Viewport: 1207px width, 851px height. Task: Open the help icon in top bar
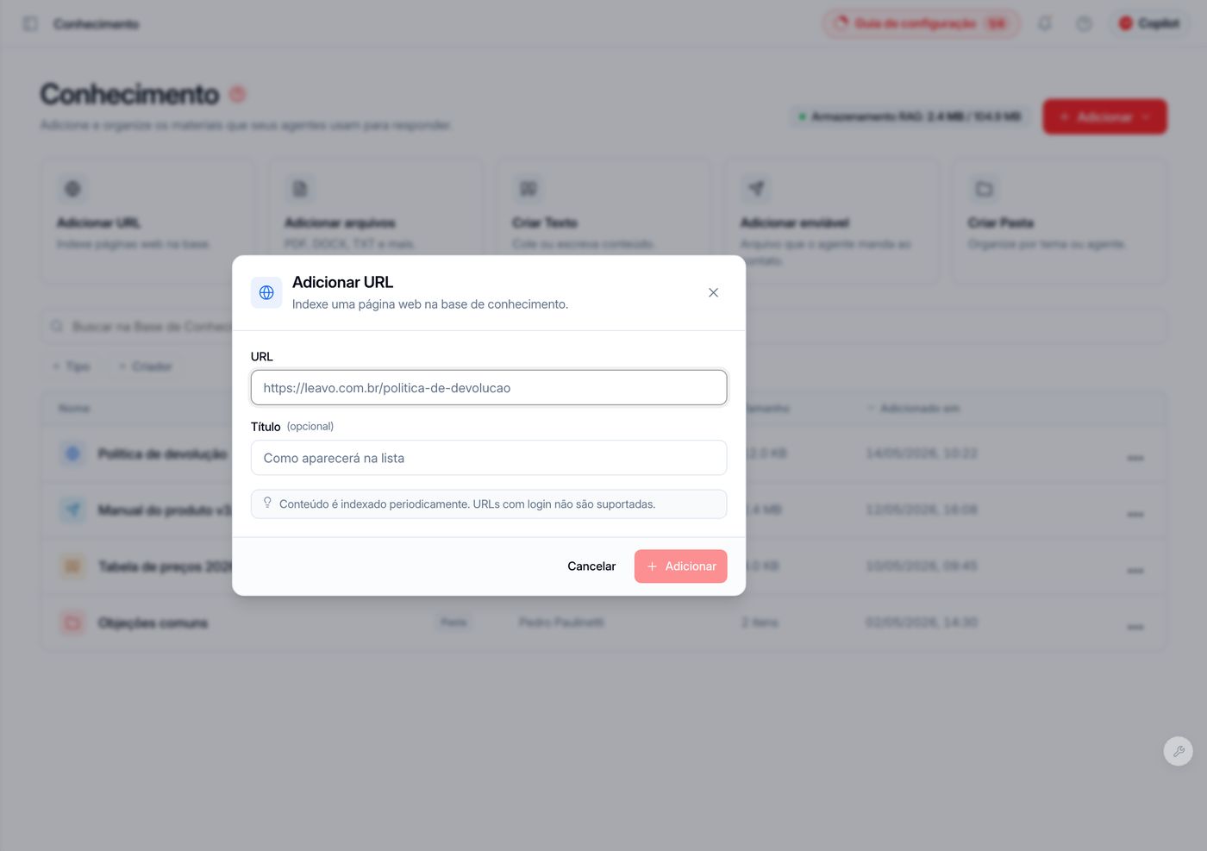point(1084,24)
